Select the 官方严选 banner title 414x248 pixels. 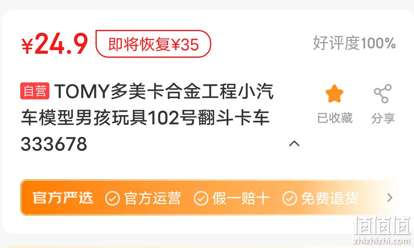point(63,198)
